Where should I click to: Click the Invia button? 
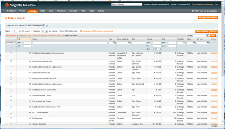click(x=213, y=36)
